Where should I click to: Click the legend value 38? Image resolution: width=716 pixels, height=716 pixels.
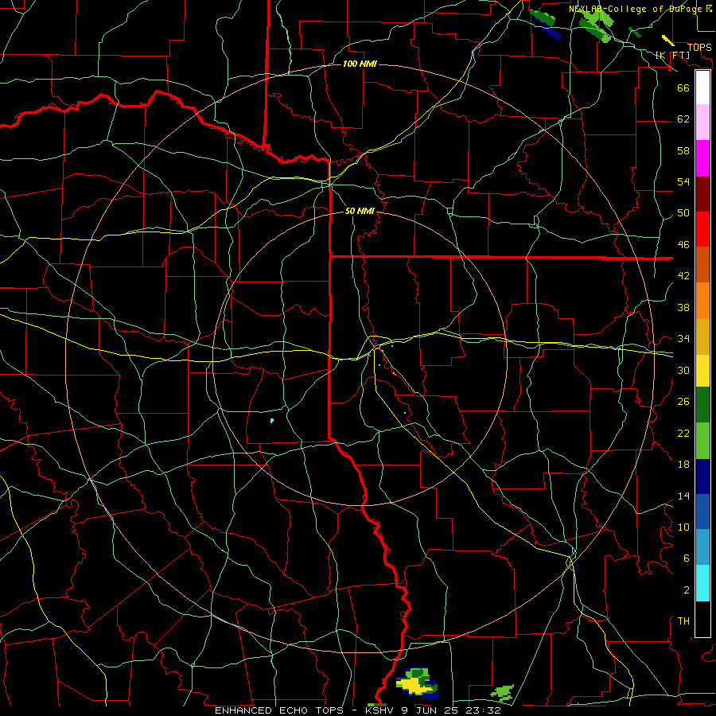click(683, 307)
